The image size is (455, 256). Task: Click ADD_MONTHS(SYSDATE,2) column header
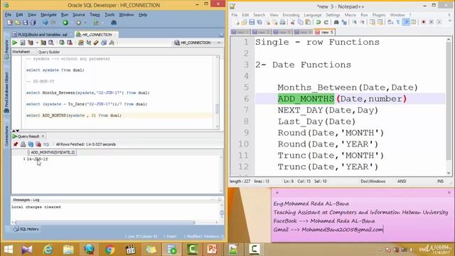pos(52,152)
